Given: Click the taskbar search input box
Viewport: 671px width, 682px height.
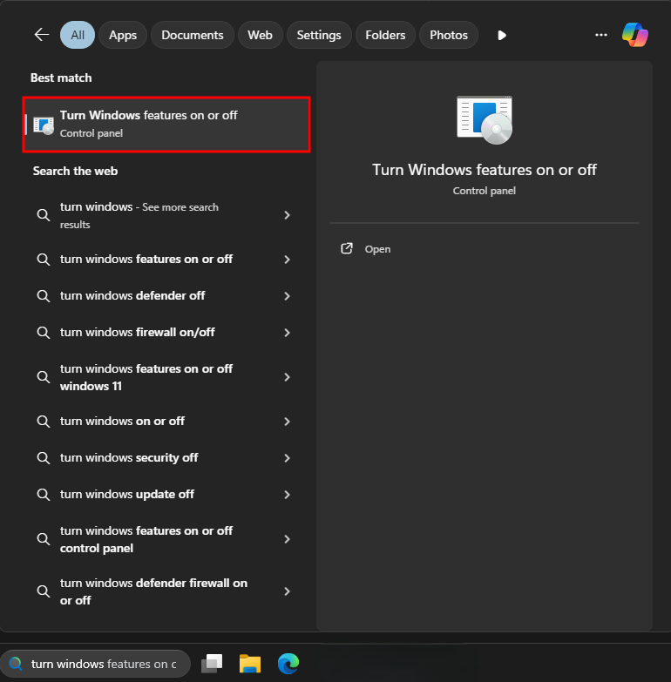Looking at the screenshot, I should (103, 664).
